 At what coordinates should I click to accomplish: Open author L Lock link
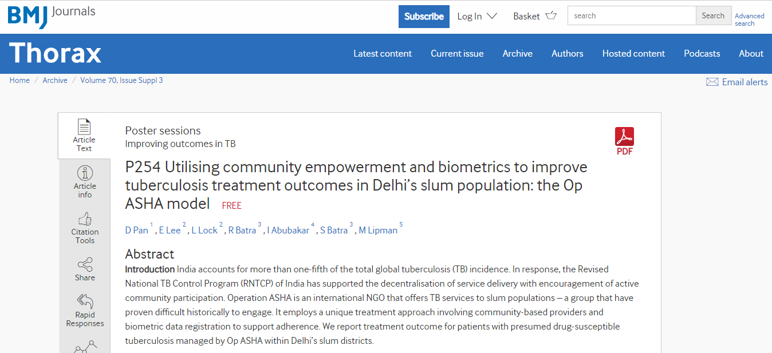[204, 230]
